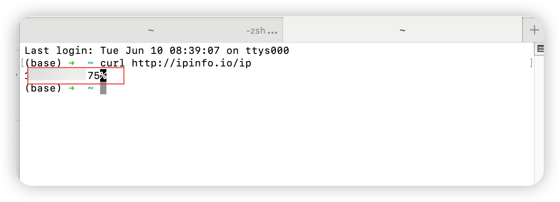560x202 pixels.
Task: Click the http://ipinfo.io/ip URL
Action: [x=191, y=63]
